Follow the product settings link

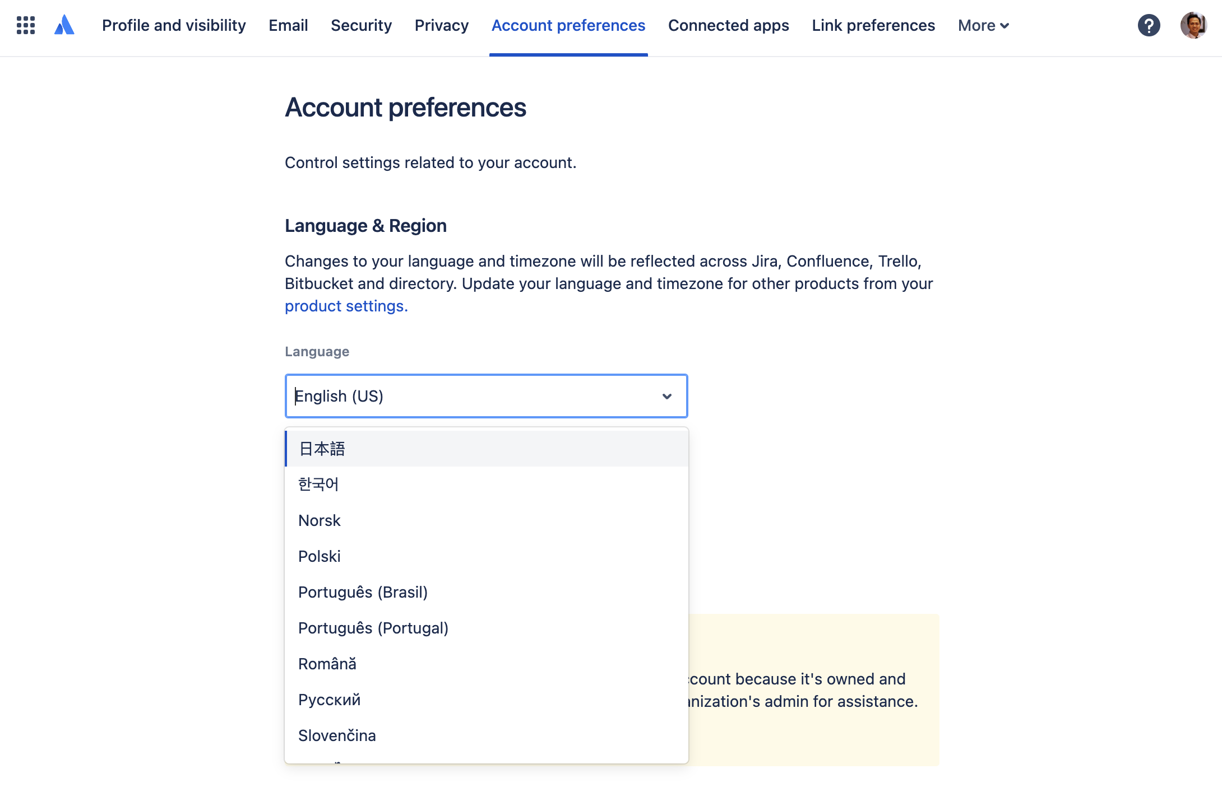(346, 306)
